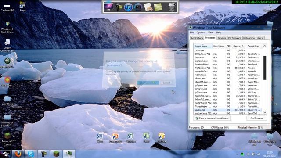Open the dark blue round dock icon beside iTunes
Viewport: 281px width, 158px height.
pyautogui.click(x=138, y=7)
